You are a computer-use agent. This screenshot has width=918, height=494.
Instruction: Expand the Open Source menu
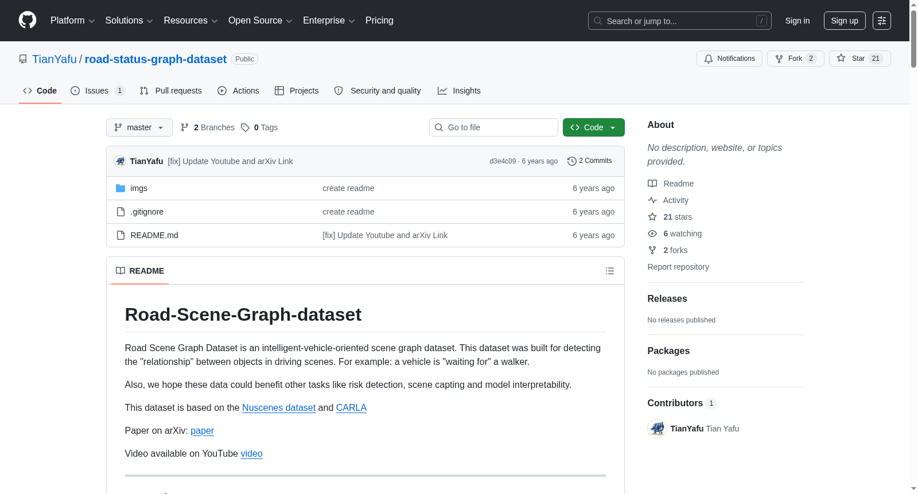click(x=260, y=21)
